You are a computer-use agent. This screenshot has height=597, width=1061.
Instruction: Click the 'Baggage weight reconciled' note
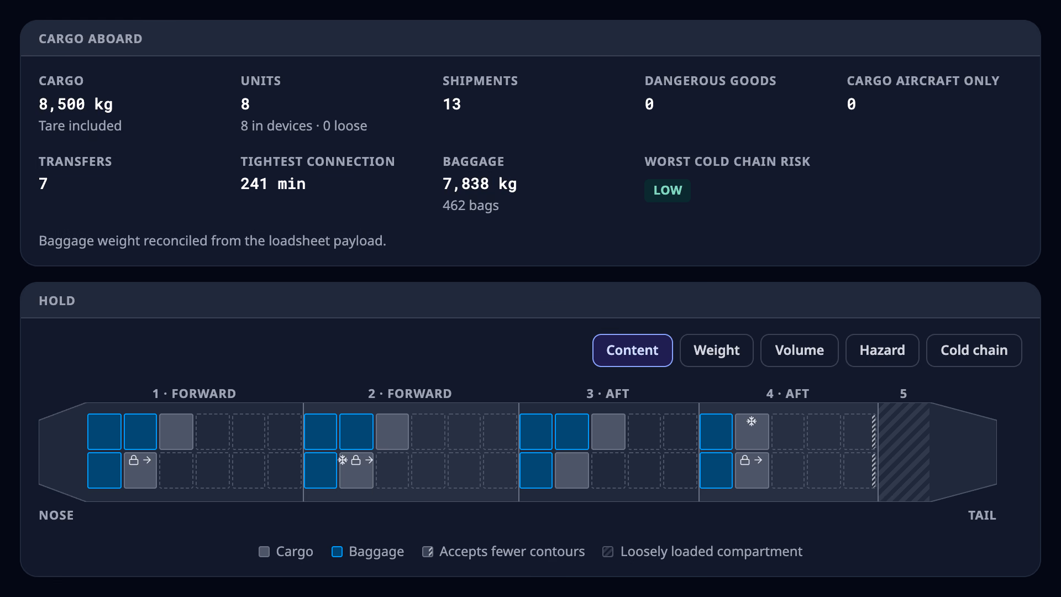coord(212,241)
